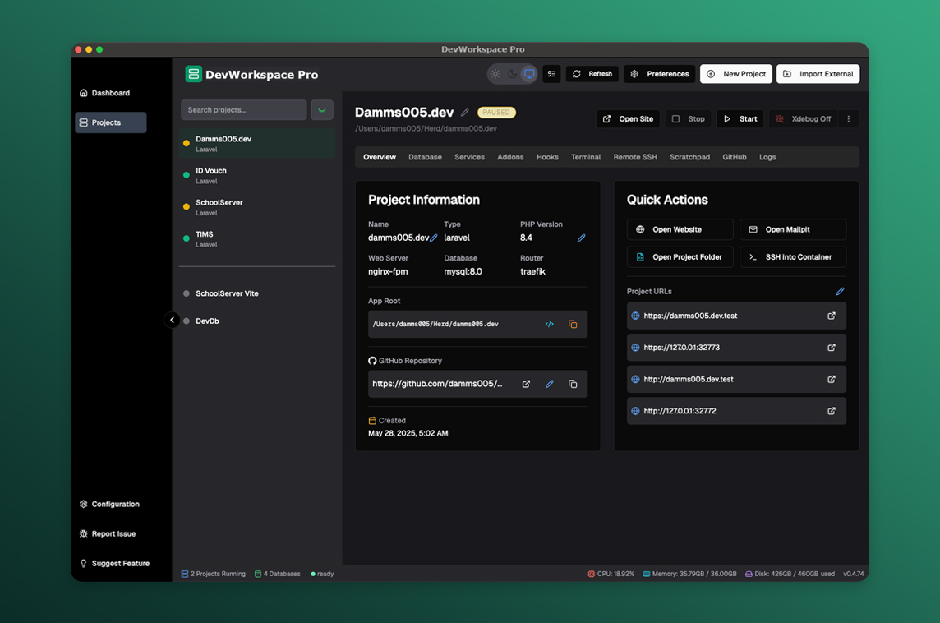Screen dimensions: 940x623
Task: Switch to light theme mode
Action: point(495,74)
